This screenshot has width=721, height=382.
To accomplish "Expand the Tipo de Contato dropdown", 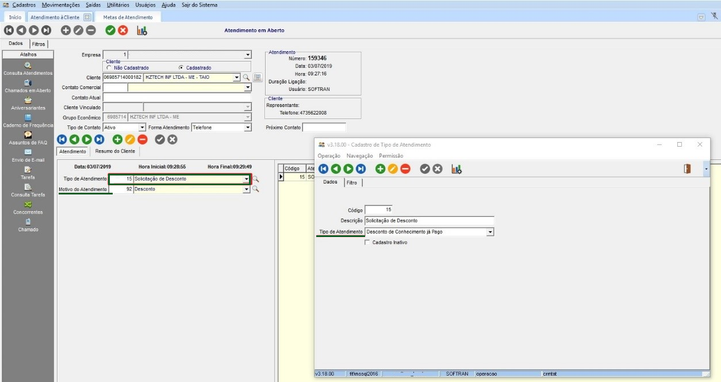I will (142, 128).
